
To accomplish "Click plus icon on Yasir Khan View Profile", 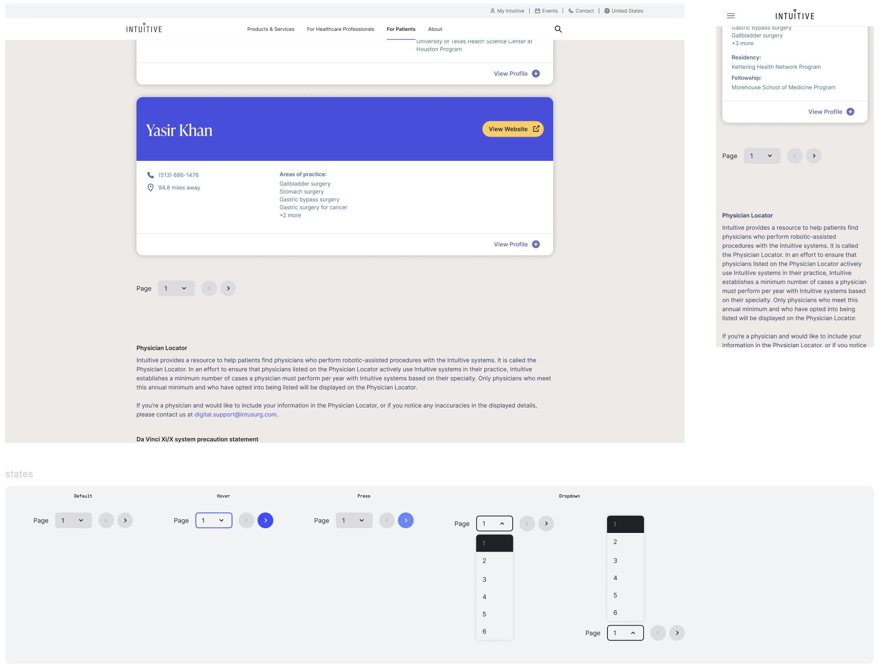I will tap(536, 245).
